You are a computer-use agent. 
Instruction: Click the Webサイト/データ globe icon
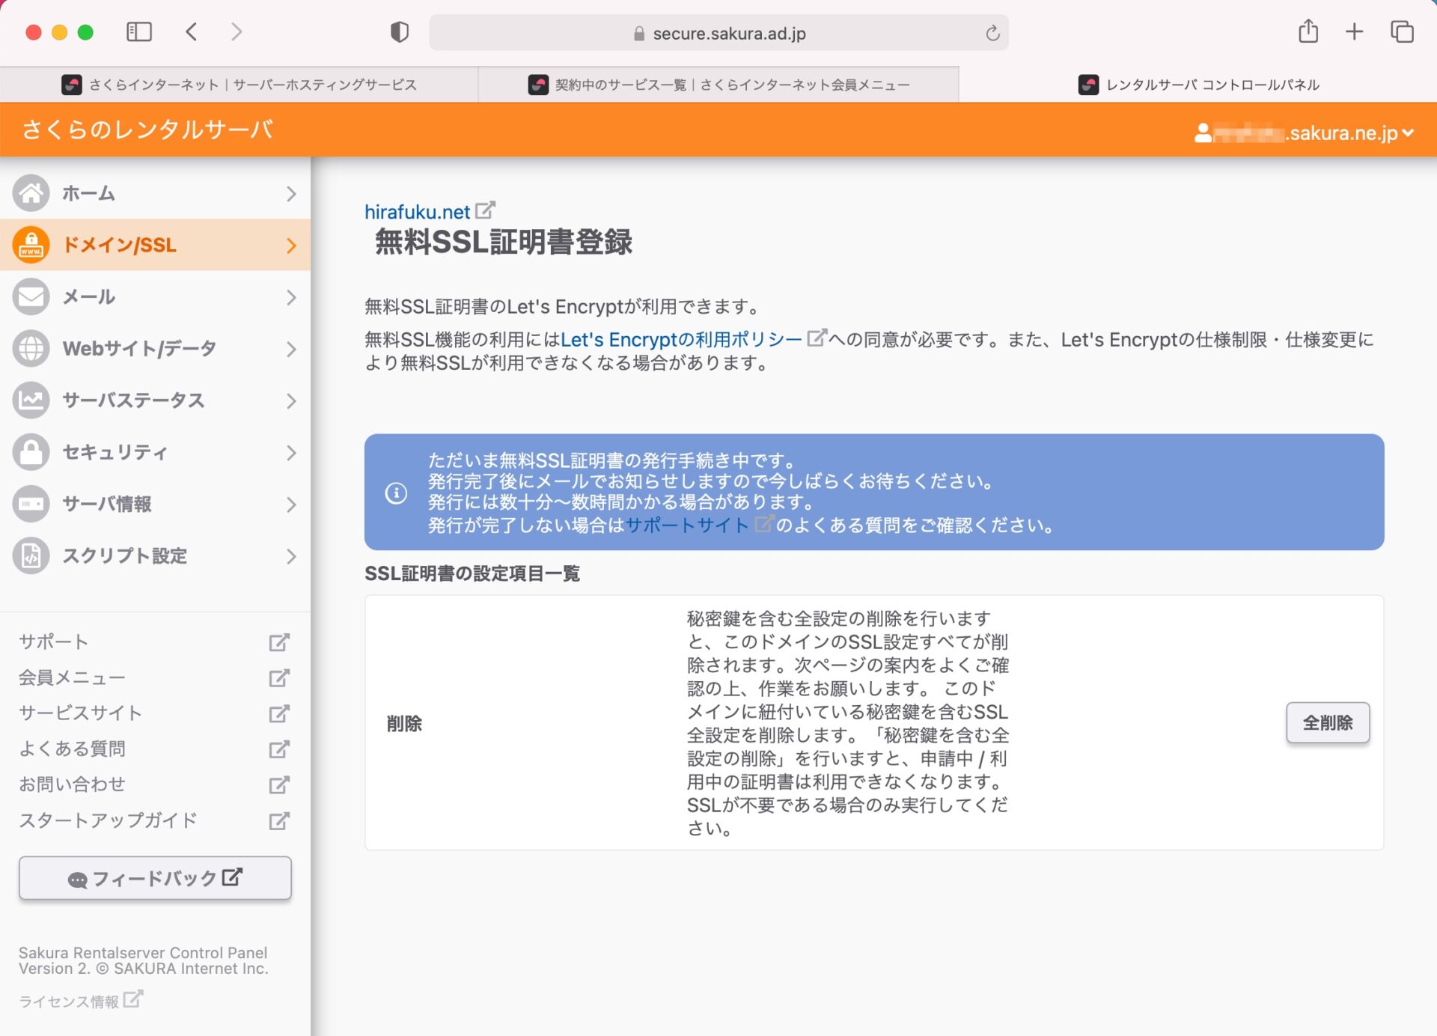31,349
